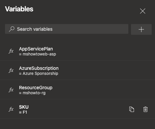Click the F1 value under SKU

[25, 112]
